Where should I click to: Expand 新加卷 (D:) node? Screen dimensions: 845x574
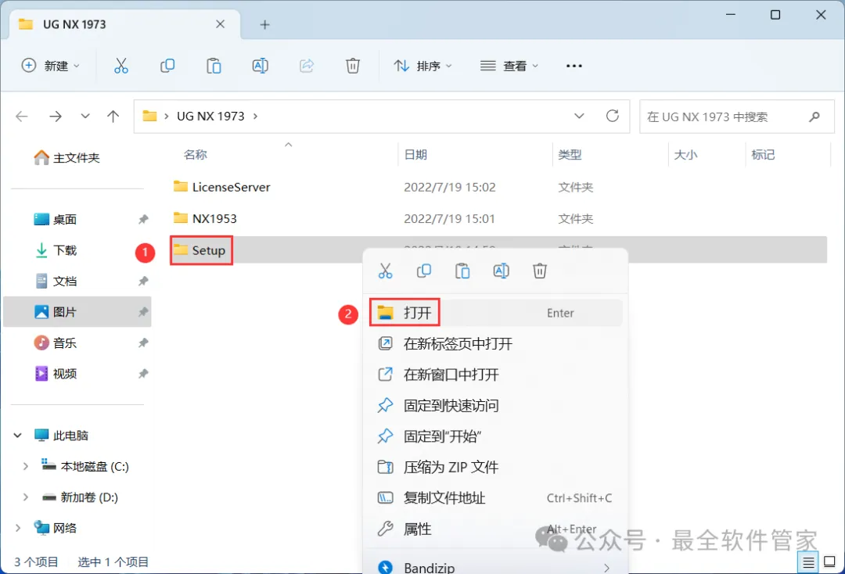point(25,497)
